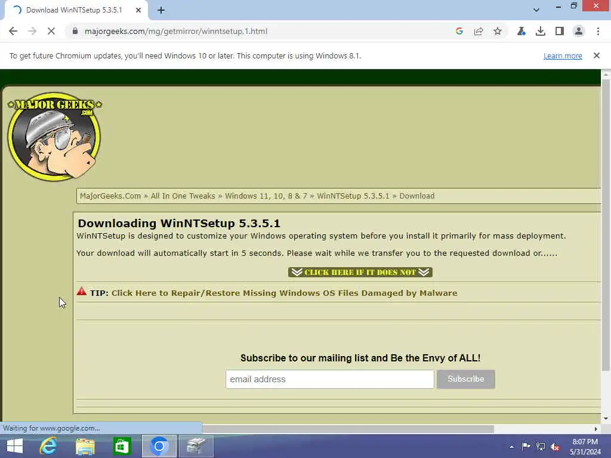Screen dimensions: 611x458
Task: Open network status tray icon
Action: (541, 446)
